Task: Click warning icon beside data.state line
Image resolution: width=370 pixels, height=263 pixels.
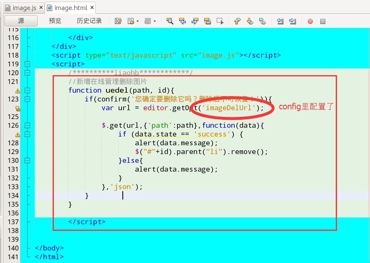Action: pos(18,134)
